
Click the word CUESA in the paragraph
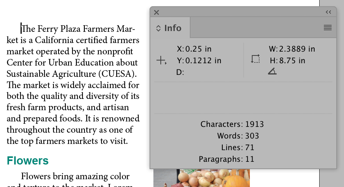(x=117, y=74)
